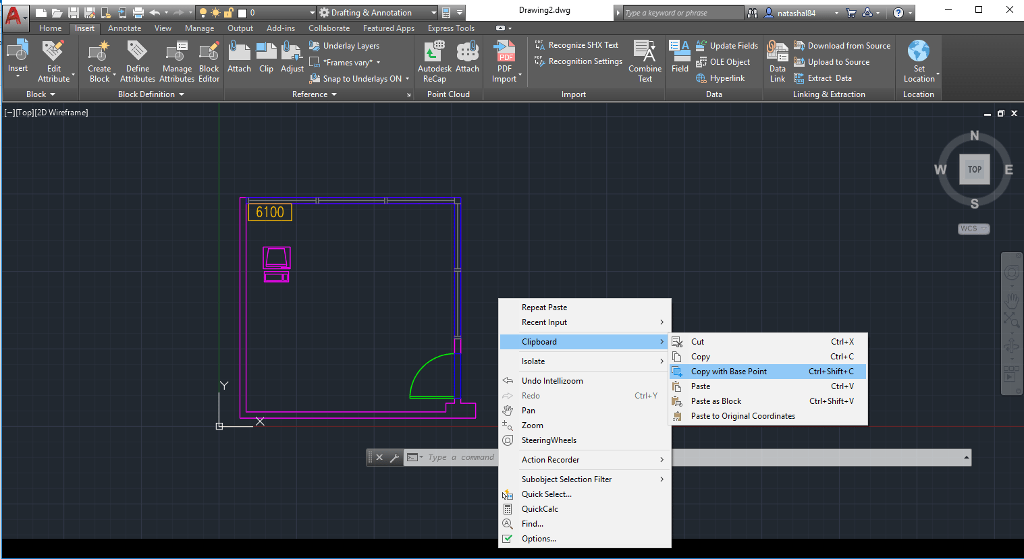Switch to the Annotate ribbon tab

point(124,28)
